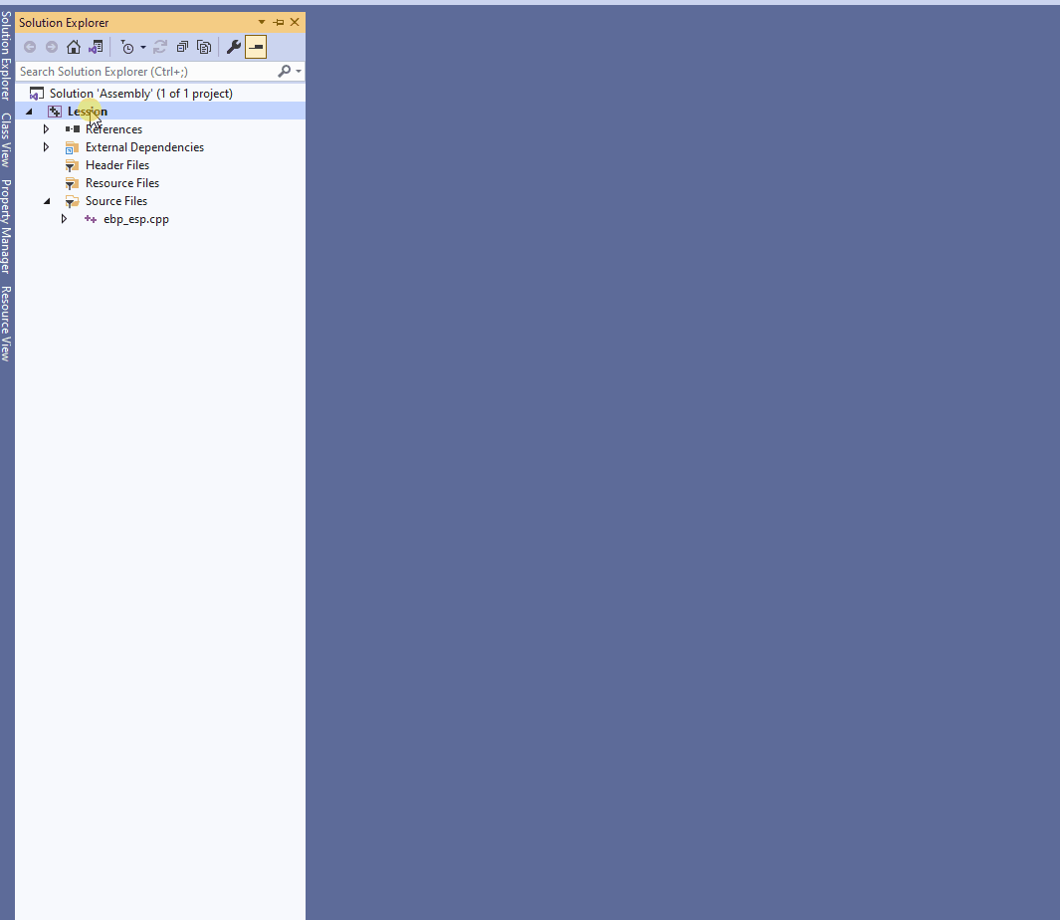1060x920 pixels.
Task: Collapse all items in Solution Explorer
Action: tap(182, 47)
